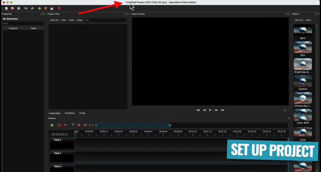The width and height of the screenshot is (321, 172).
Task: Select the razor scissors tool in timeline
Action: (x=65, y=125)
